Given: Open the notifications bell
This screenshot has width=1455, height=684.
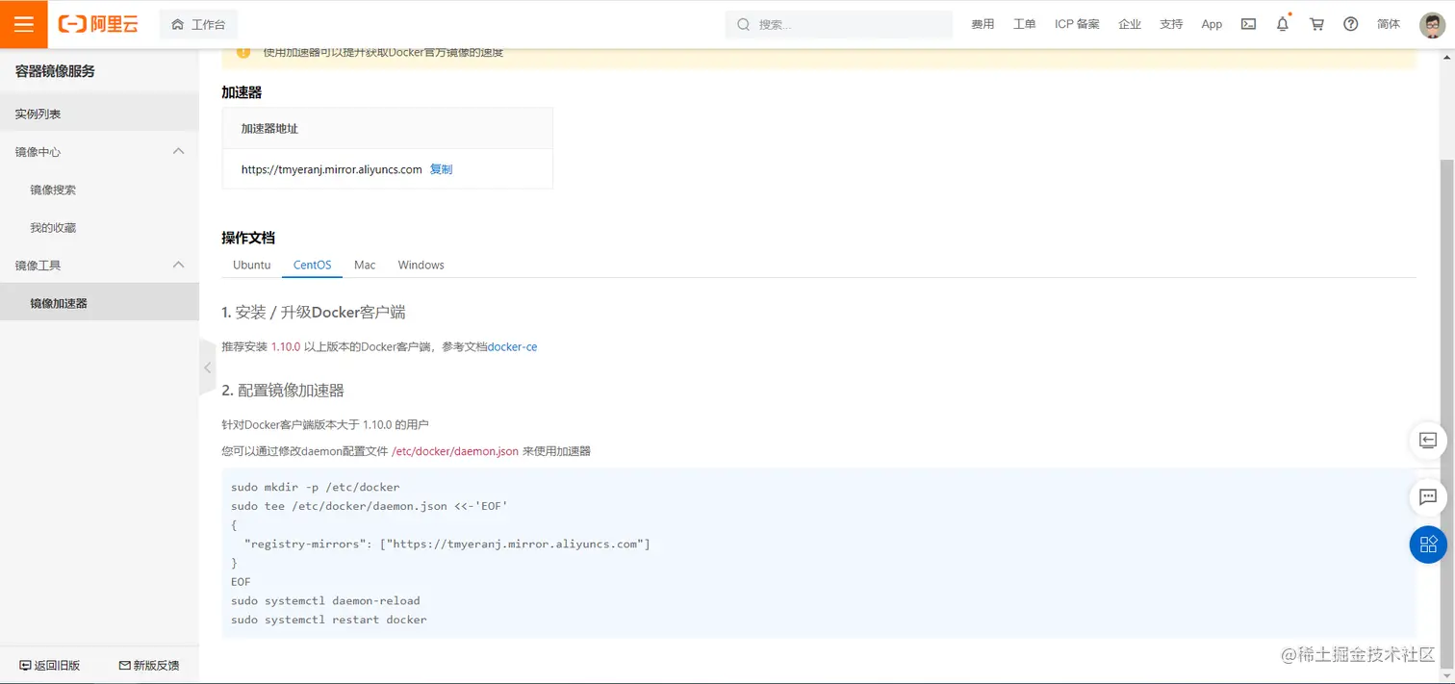Looking at the screenshot, I should click(1283, 24).
